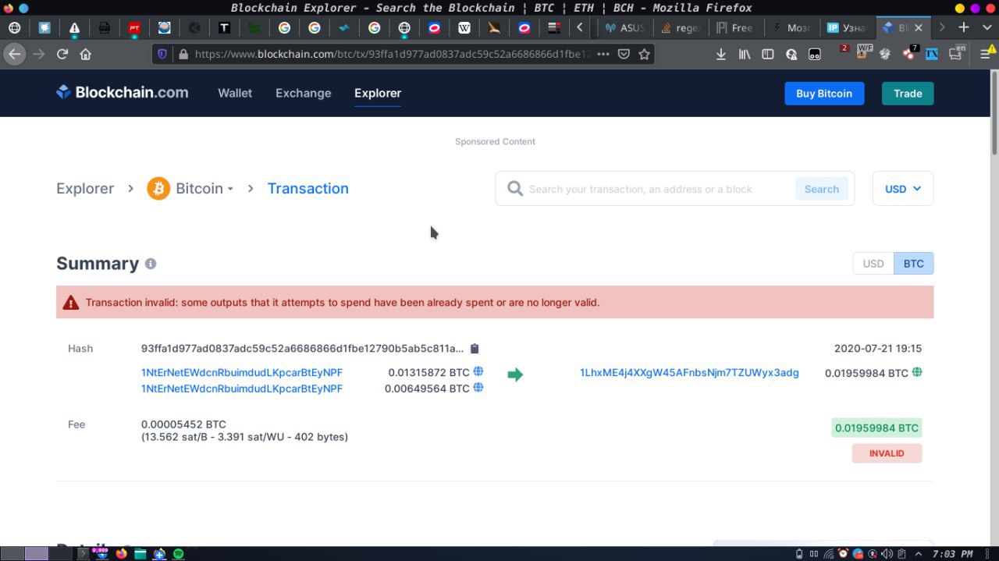The image size is (999, 561).
Task: Open the Firefox home page
Action: pyautogui.click(x=86, y=54)
